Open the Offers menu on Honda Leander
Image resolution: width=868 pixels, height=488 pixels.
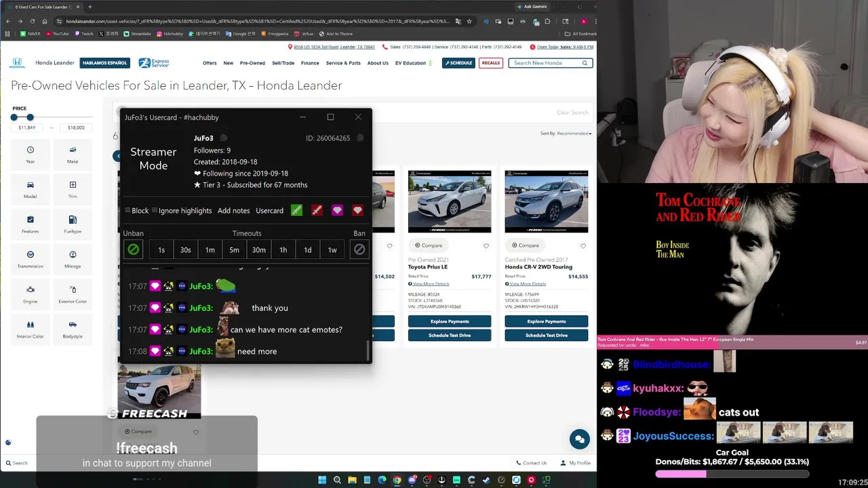coord(210,63)
